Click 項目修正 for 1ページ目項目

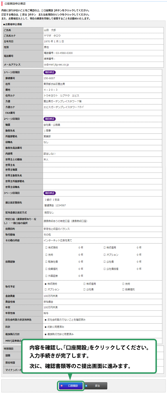point(49,72)
